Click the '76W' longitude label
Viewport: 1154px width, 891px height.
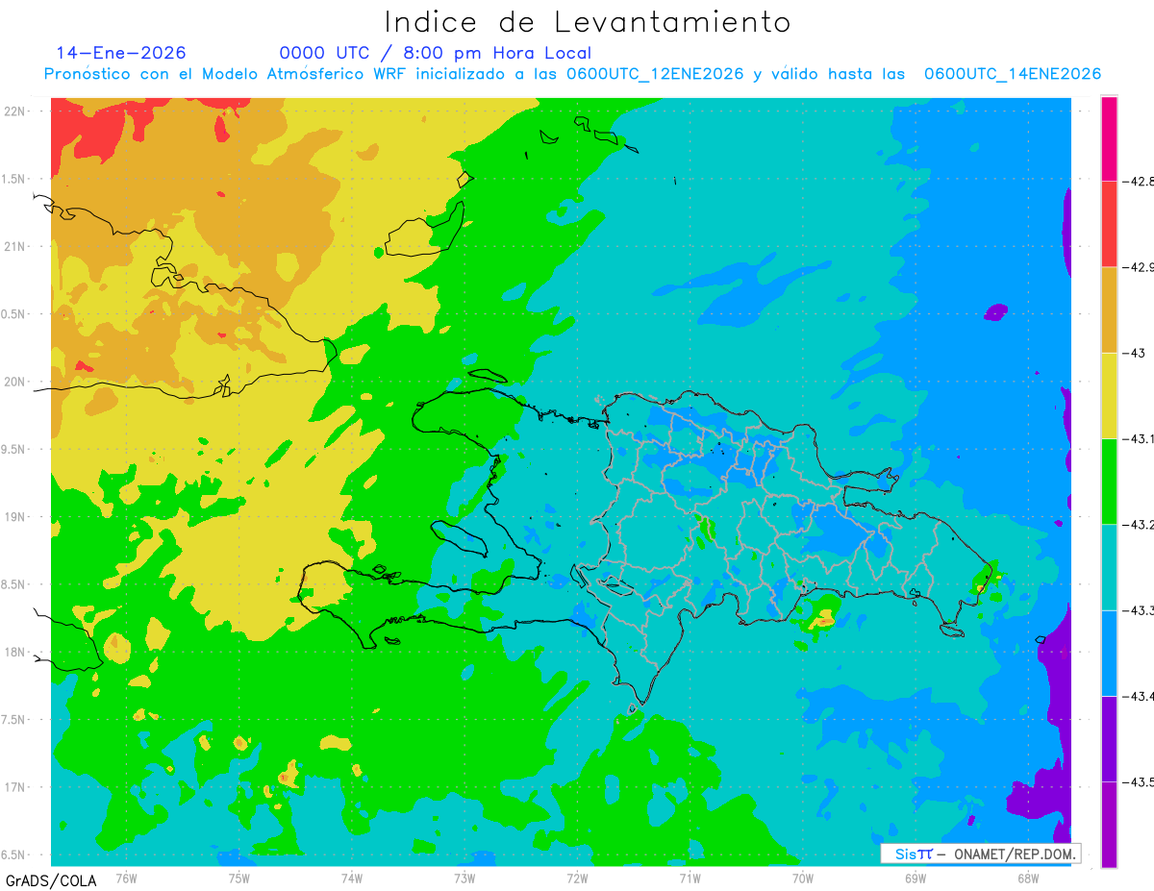coord(126,878)
